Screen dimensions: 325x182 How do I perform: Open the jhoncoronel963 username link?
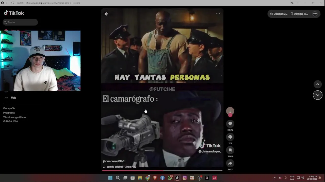pos(113,161)
